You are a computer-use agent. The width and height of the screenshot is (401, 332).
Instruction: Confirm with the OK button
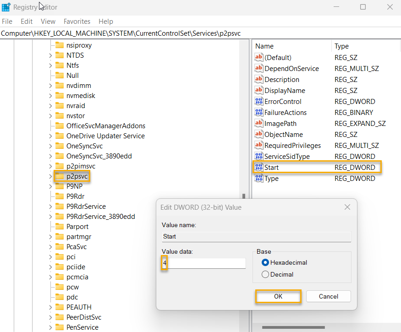pyautogui.click(x=278, y=296)
